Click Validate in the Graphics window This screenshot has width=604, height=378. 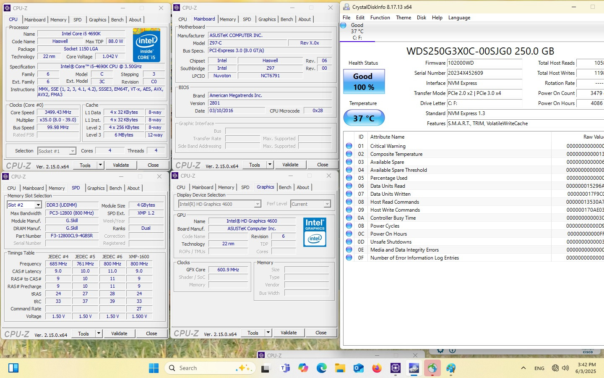pos(289,333)
